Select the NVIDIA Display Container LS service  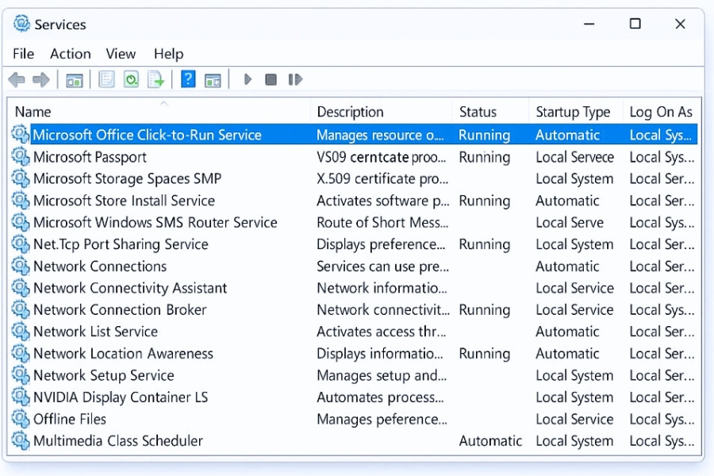121,397
